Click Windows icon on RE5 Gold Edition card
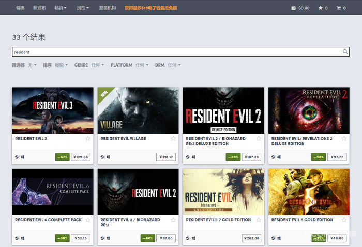Viewport: 362px width, 247px height. 279,238
